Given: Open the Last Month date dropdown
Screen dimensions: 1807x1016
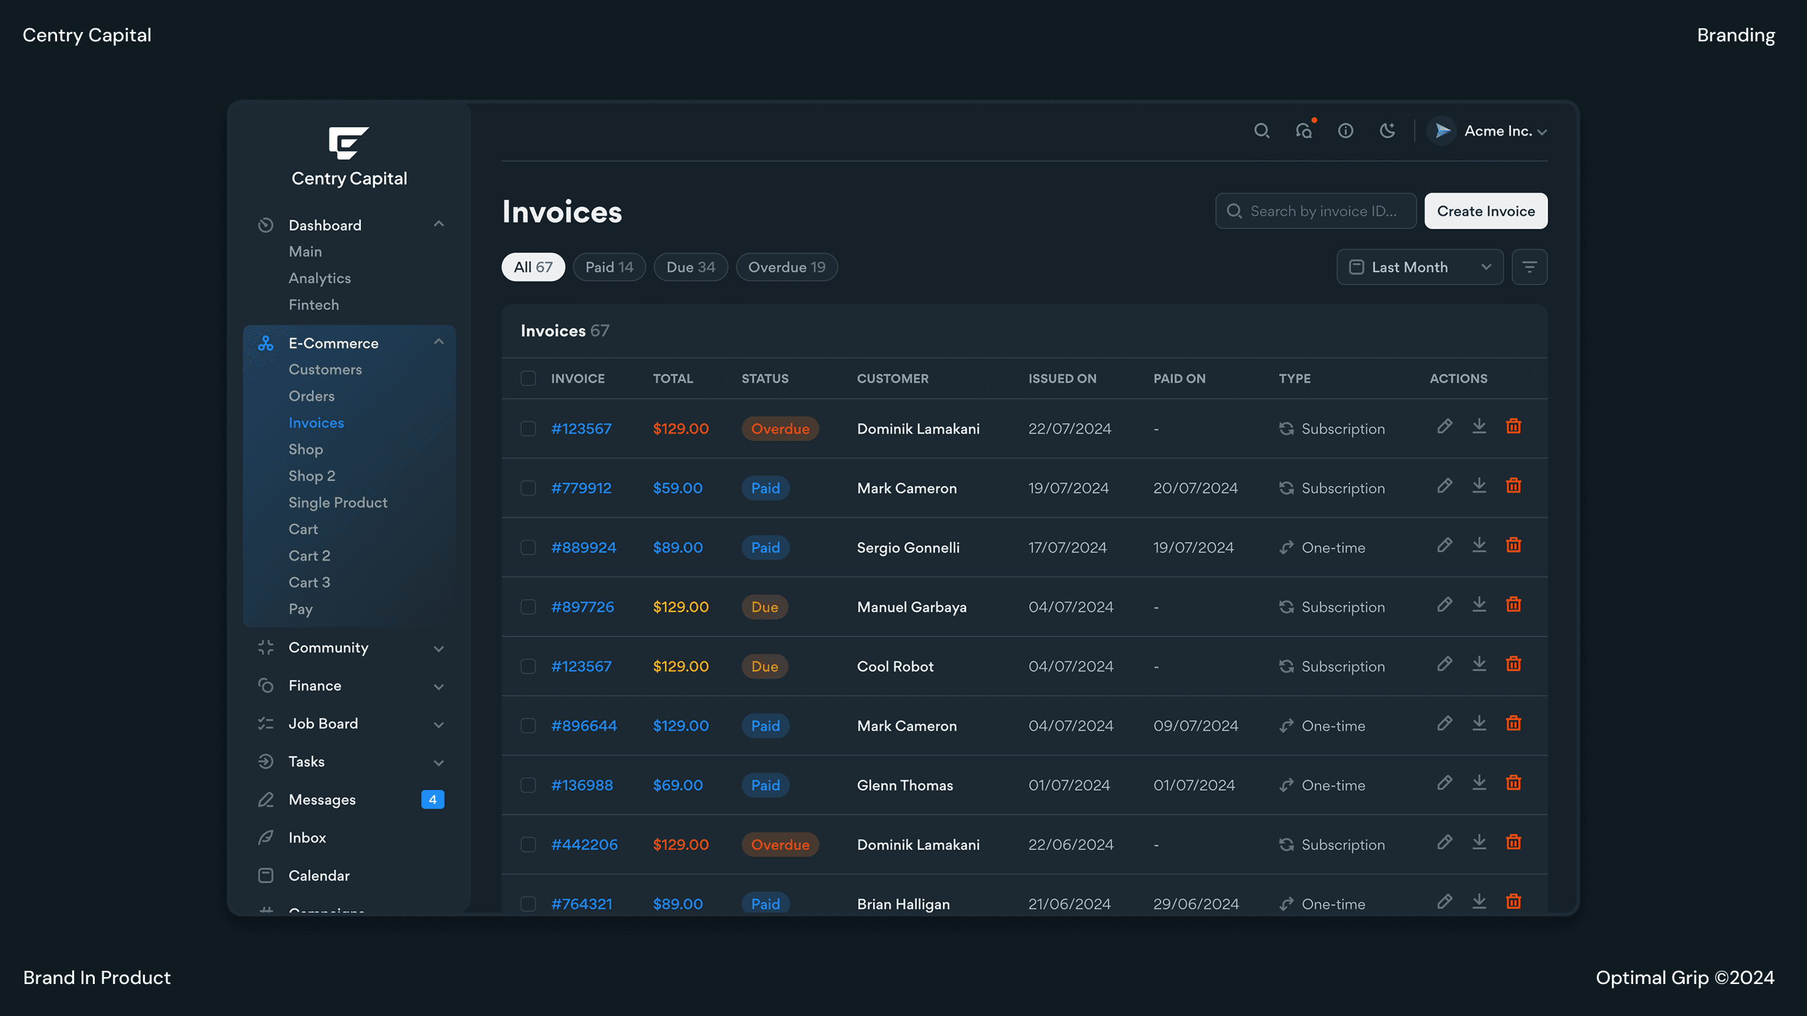Looking at the screenshot, I should [x=1419, y=267].
